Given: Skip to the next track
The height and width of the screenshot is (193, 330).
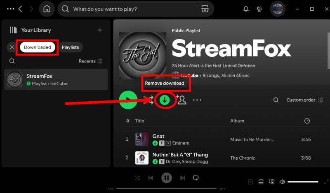Looking at the screenshot, I should coord(182,178).
